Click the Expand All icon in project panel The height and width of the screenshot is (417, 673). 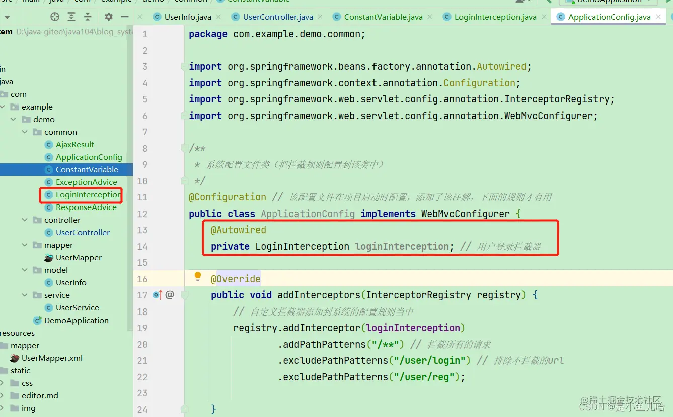(71, 17)
